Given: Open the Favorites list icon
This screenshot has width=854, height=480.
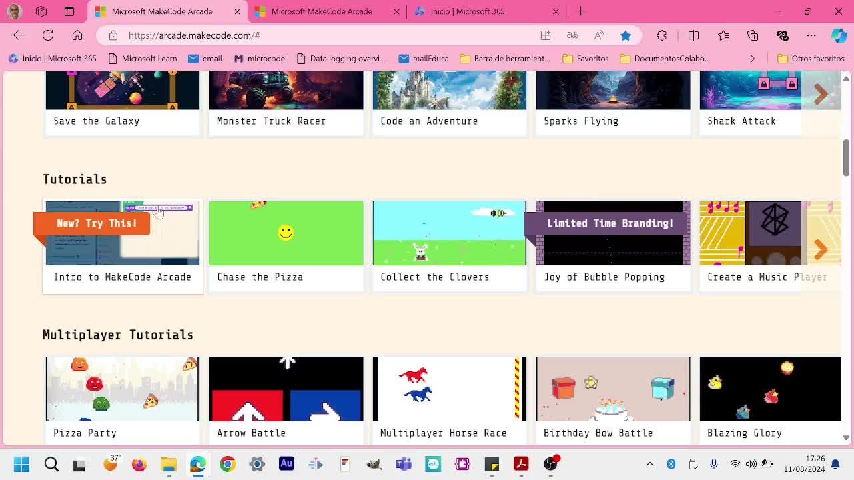Looking at the screenshot, I should click(723, 35).
